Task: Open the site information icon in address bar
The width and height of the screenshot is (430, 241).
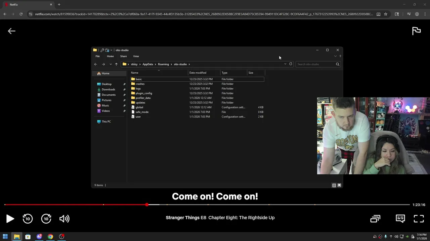Action: click(x=31, y=14)
